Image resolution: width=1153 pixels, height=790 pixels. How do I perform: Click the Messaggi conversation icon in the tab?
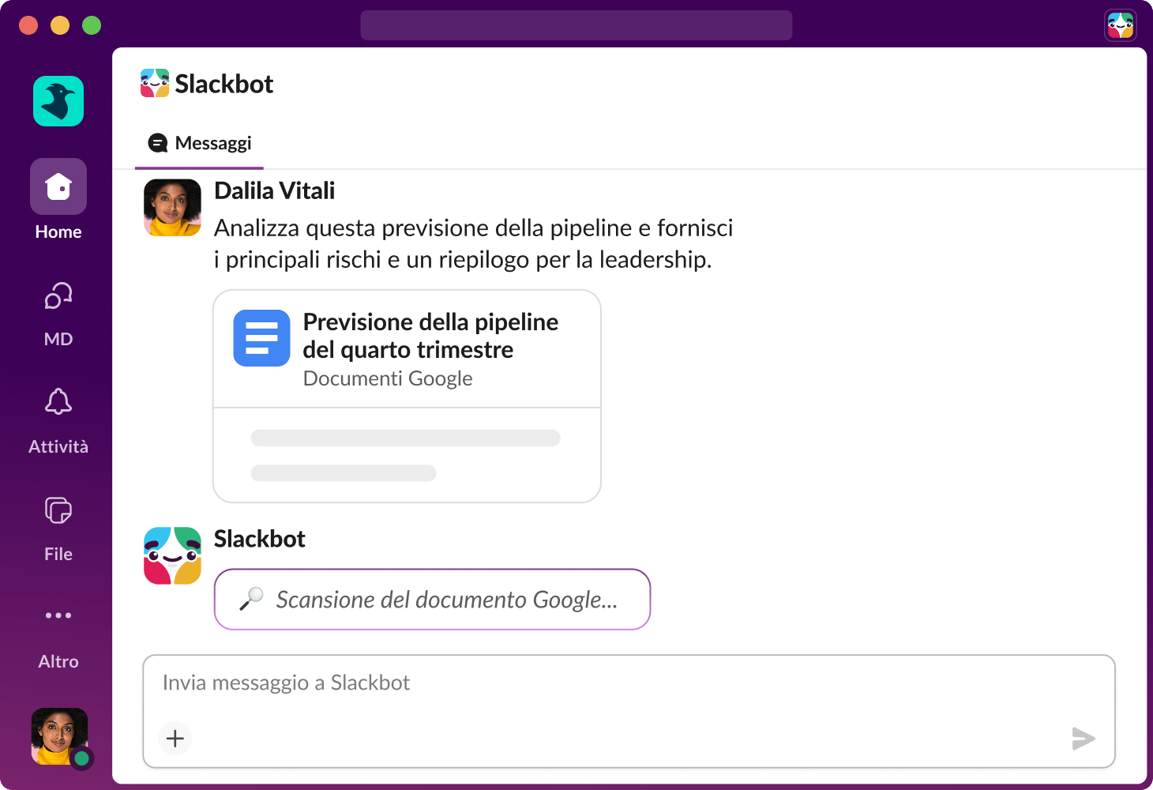(x=158, y=143)
